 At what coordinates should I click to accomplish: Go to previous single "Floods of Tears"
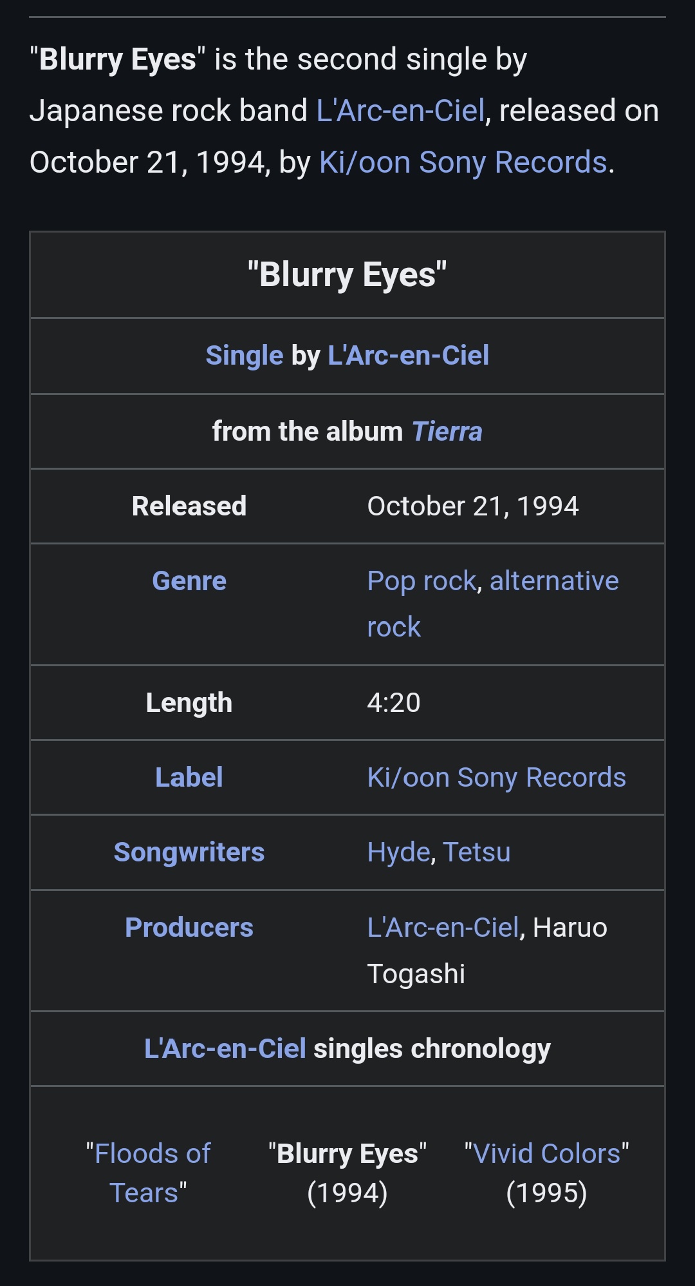click(149, 1173)
